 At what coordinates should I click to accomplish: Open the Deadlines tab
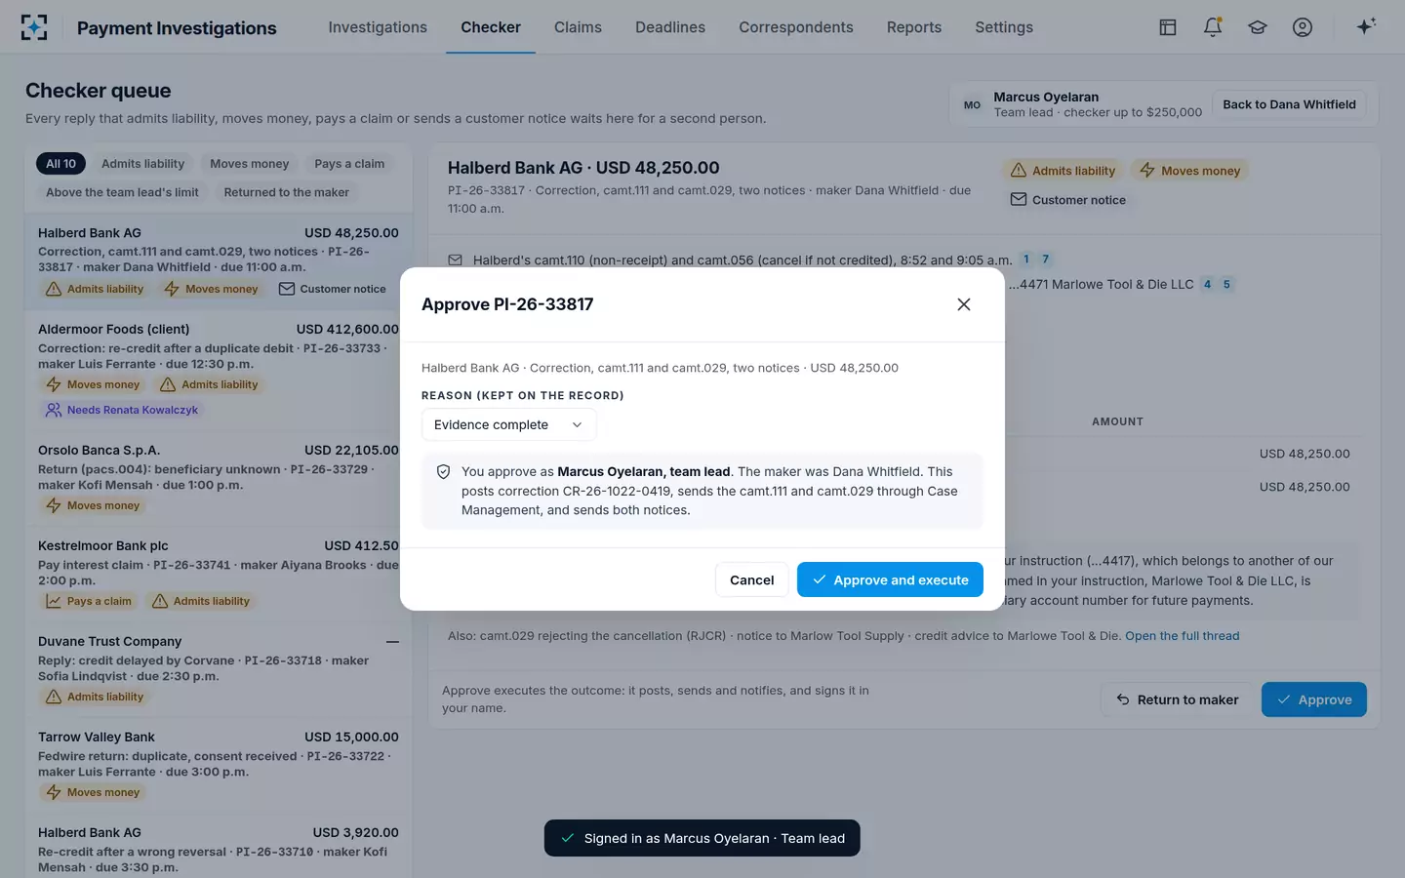670,27
